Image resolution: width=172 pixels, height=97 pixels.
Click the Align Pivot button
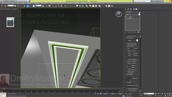[x=135, y=78]
